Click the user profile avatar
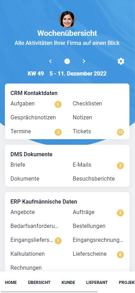Image resolution: width=135 pixels, height=293 pixels. pyautogui.click(x=67, y=19)
